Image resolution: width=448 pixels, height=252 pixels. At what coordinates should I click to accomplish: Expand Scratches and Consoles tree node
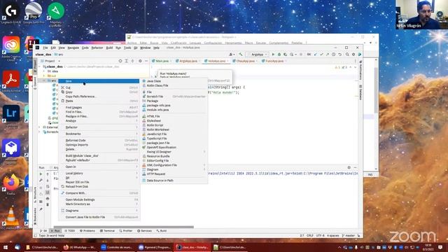[x=40, y=132]
